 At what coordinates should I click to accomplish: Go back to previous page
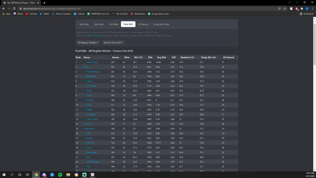4,8
